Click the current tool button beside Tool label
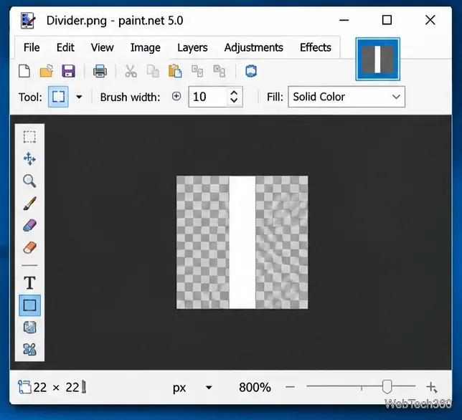This screenshot has width=462, height=420. coord(58,97)
